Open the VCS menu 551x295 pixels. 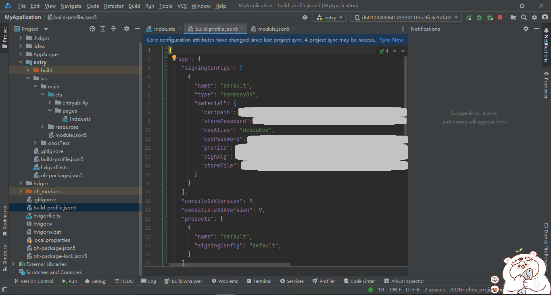[x=182, y=6]
